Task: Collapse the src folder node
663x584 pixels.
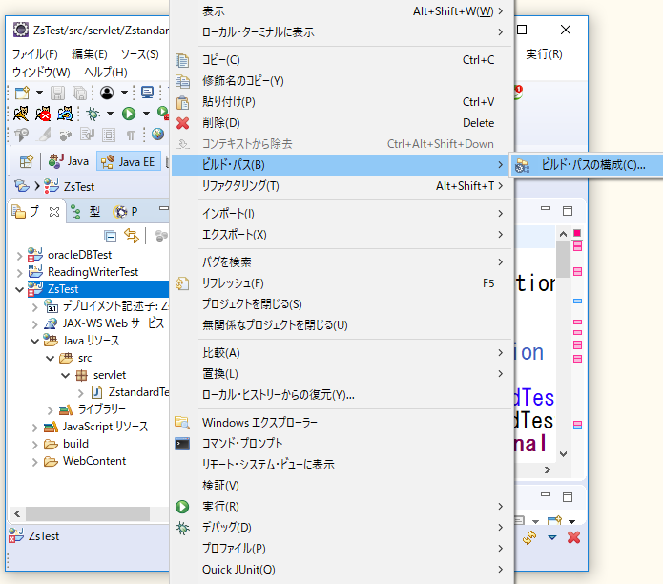Action: point(50,359)
